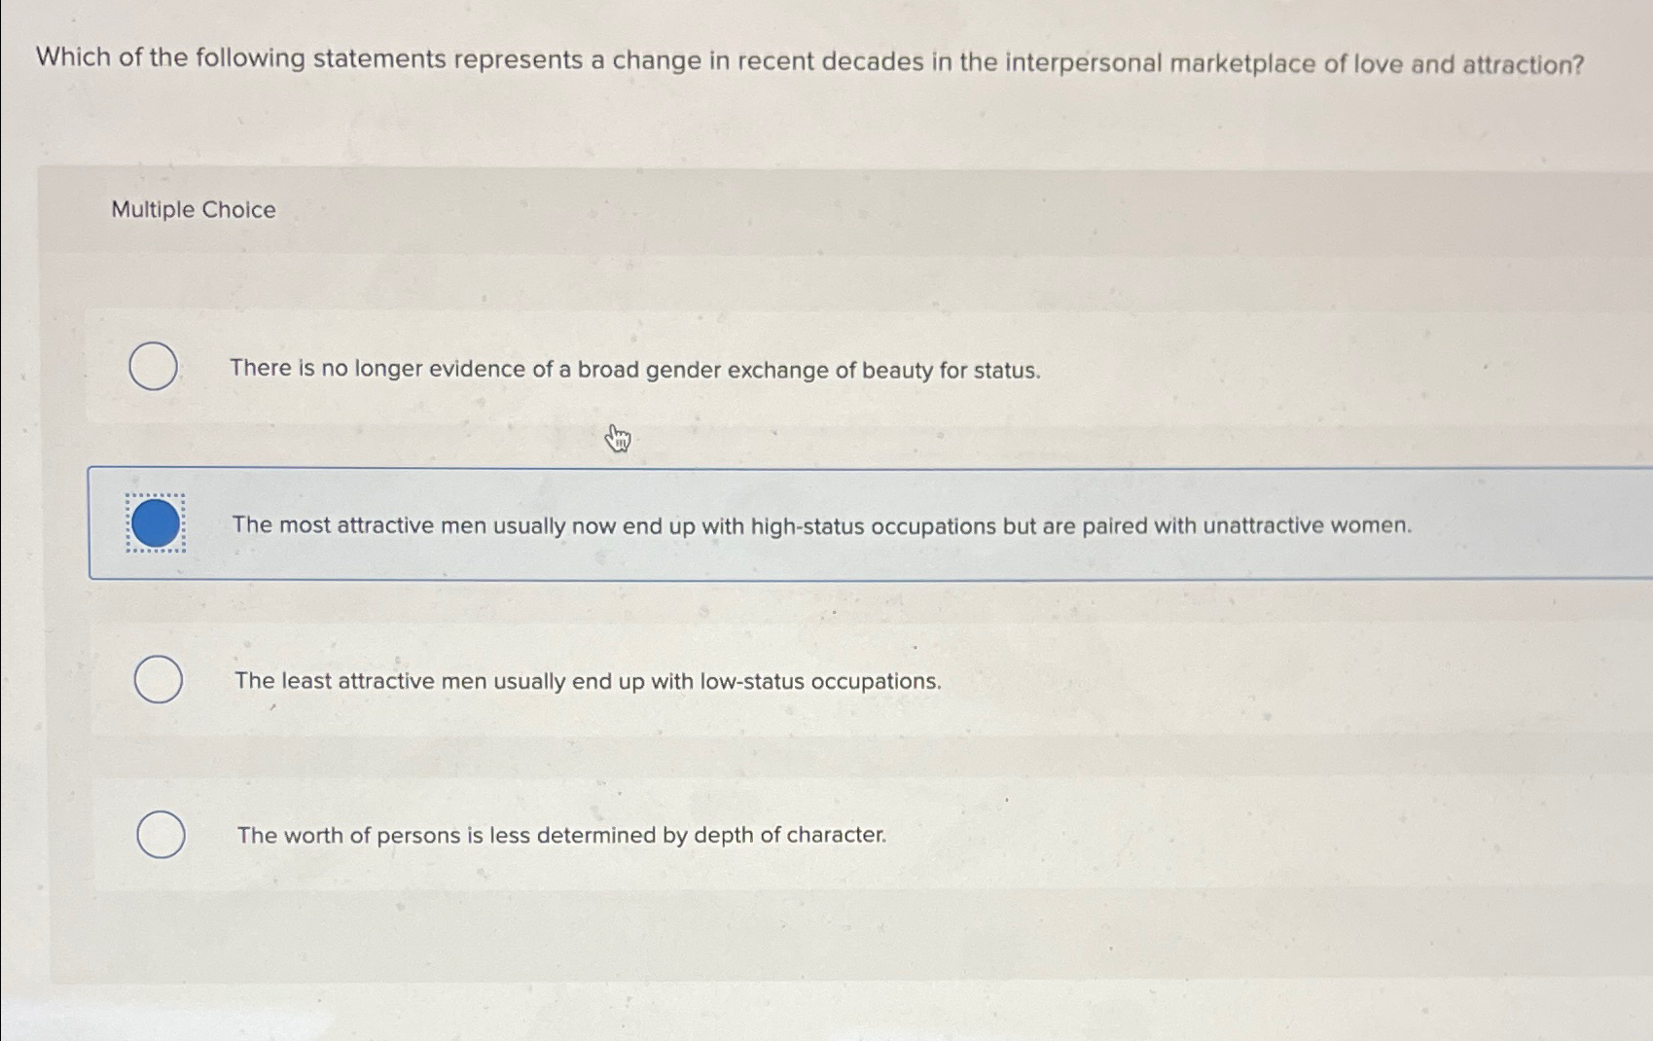Click the question text at the top
The image size is (1653, 1041).
(808, 60)
